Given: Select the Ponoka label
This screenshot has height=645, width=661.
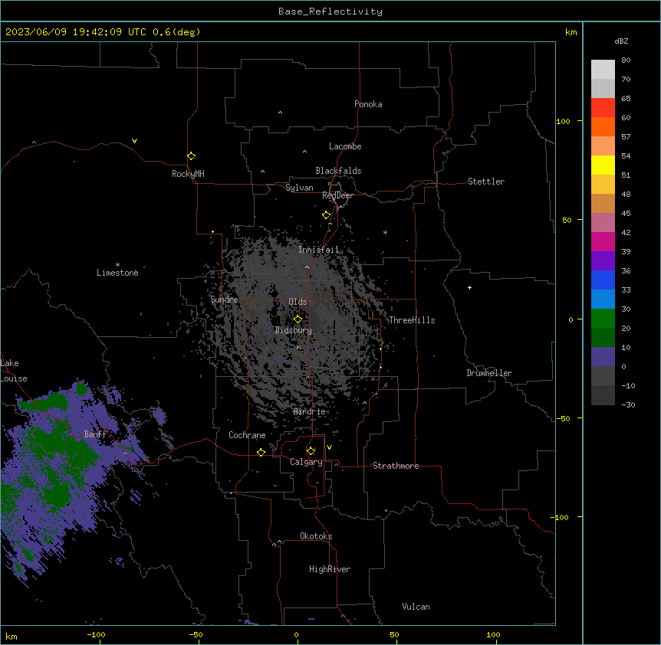Looking at the screenshot, I should pos(368,104).
